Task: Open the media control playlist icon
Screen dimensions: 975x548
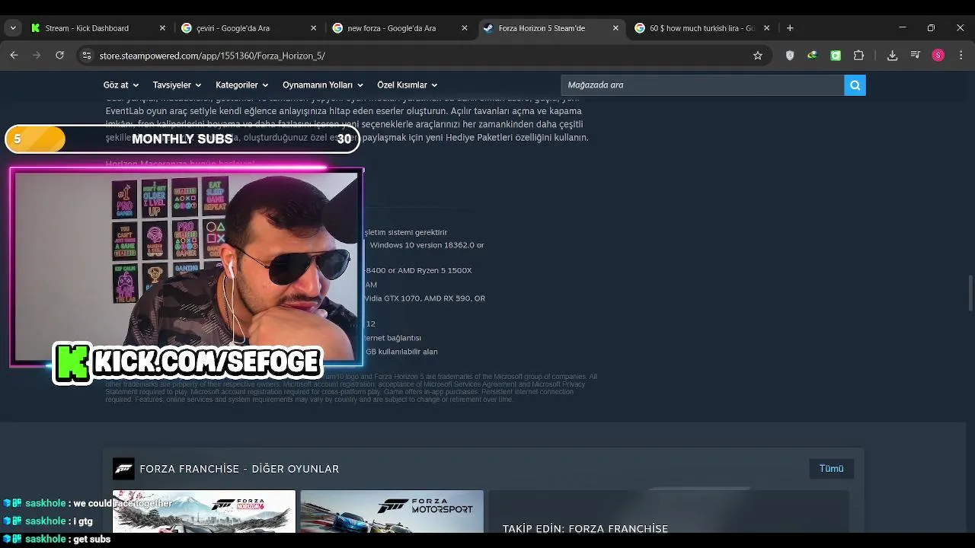Action: click(915, 55)
